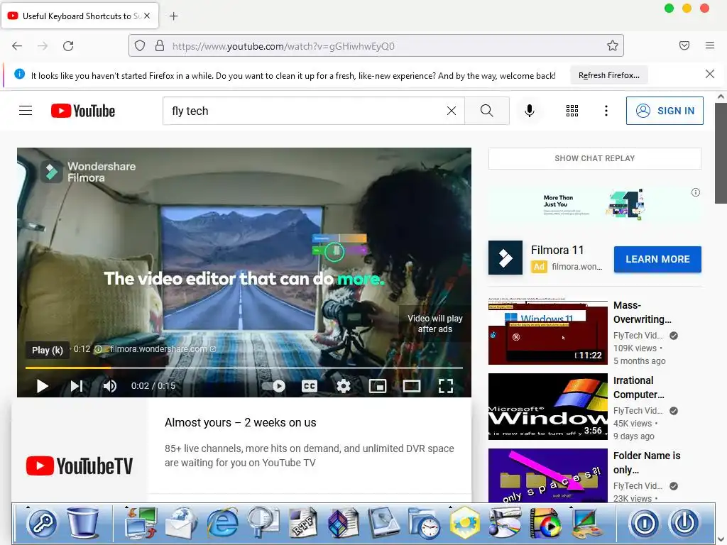Open the yellow gear hexagon dock icon
The width and height of the screenshot is (727, 545).
pos(464,522)
